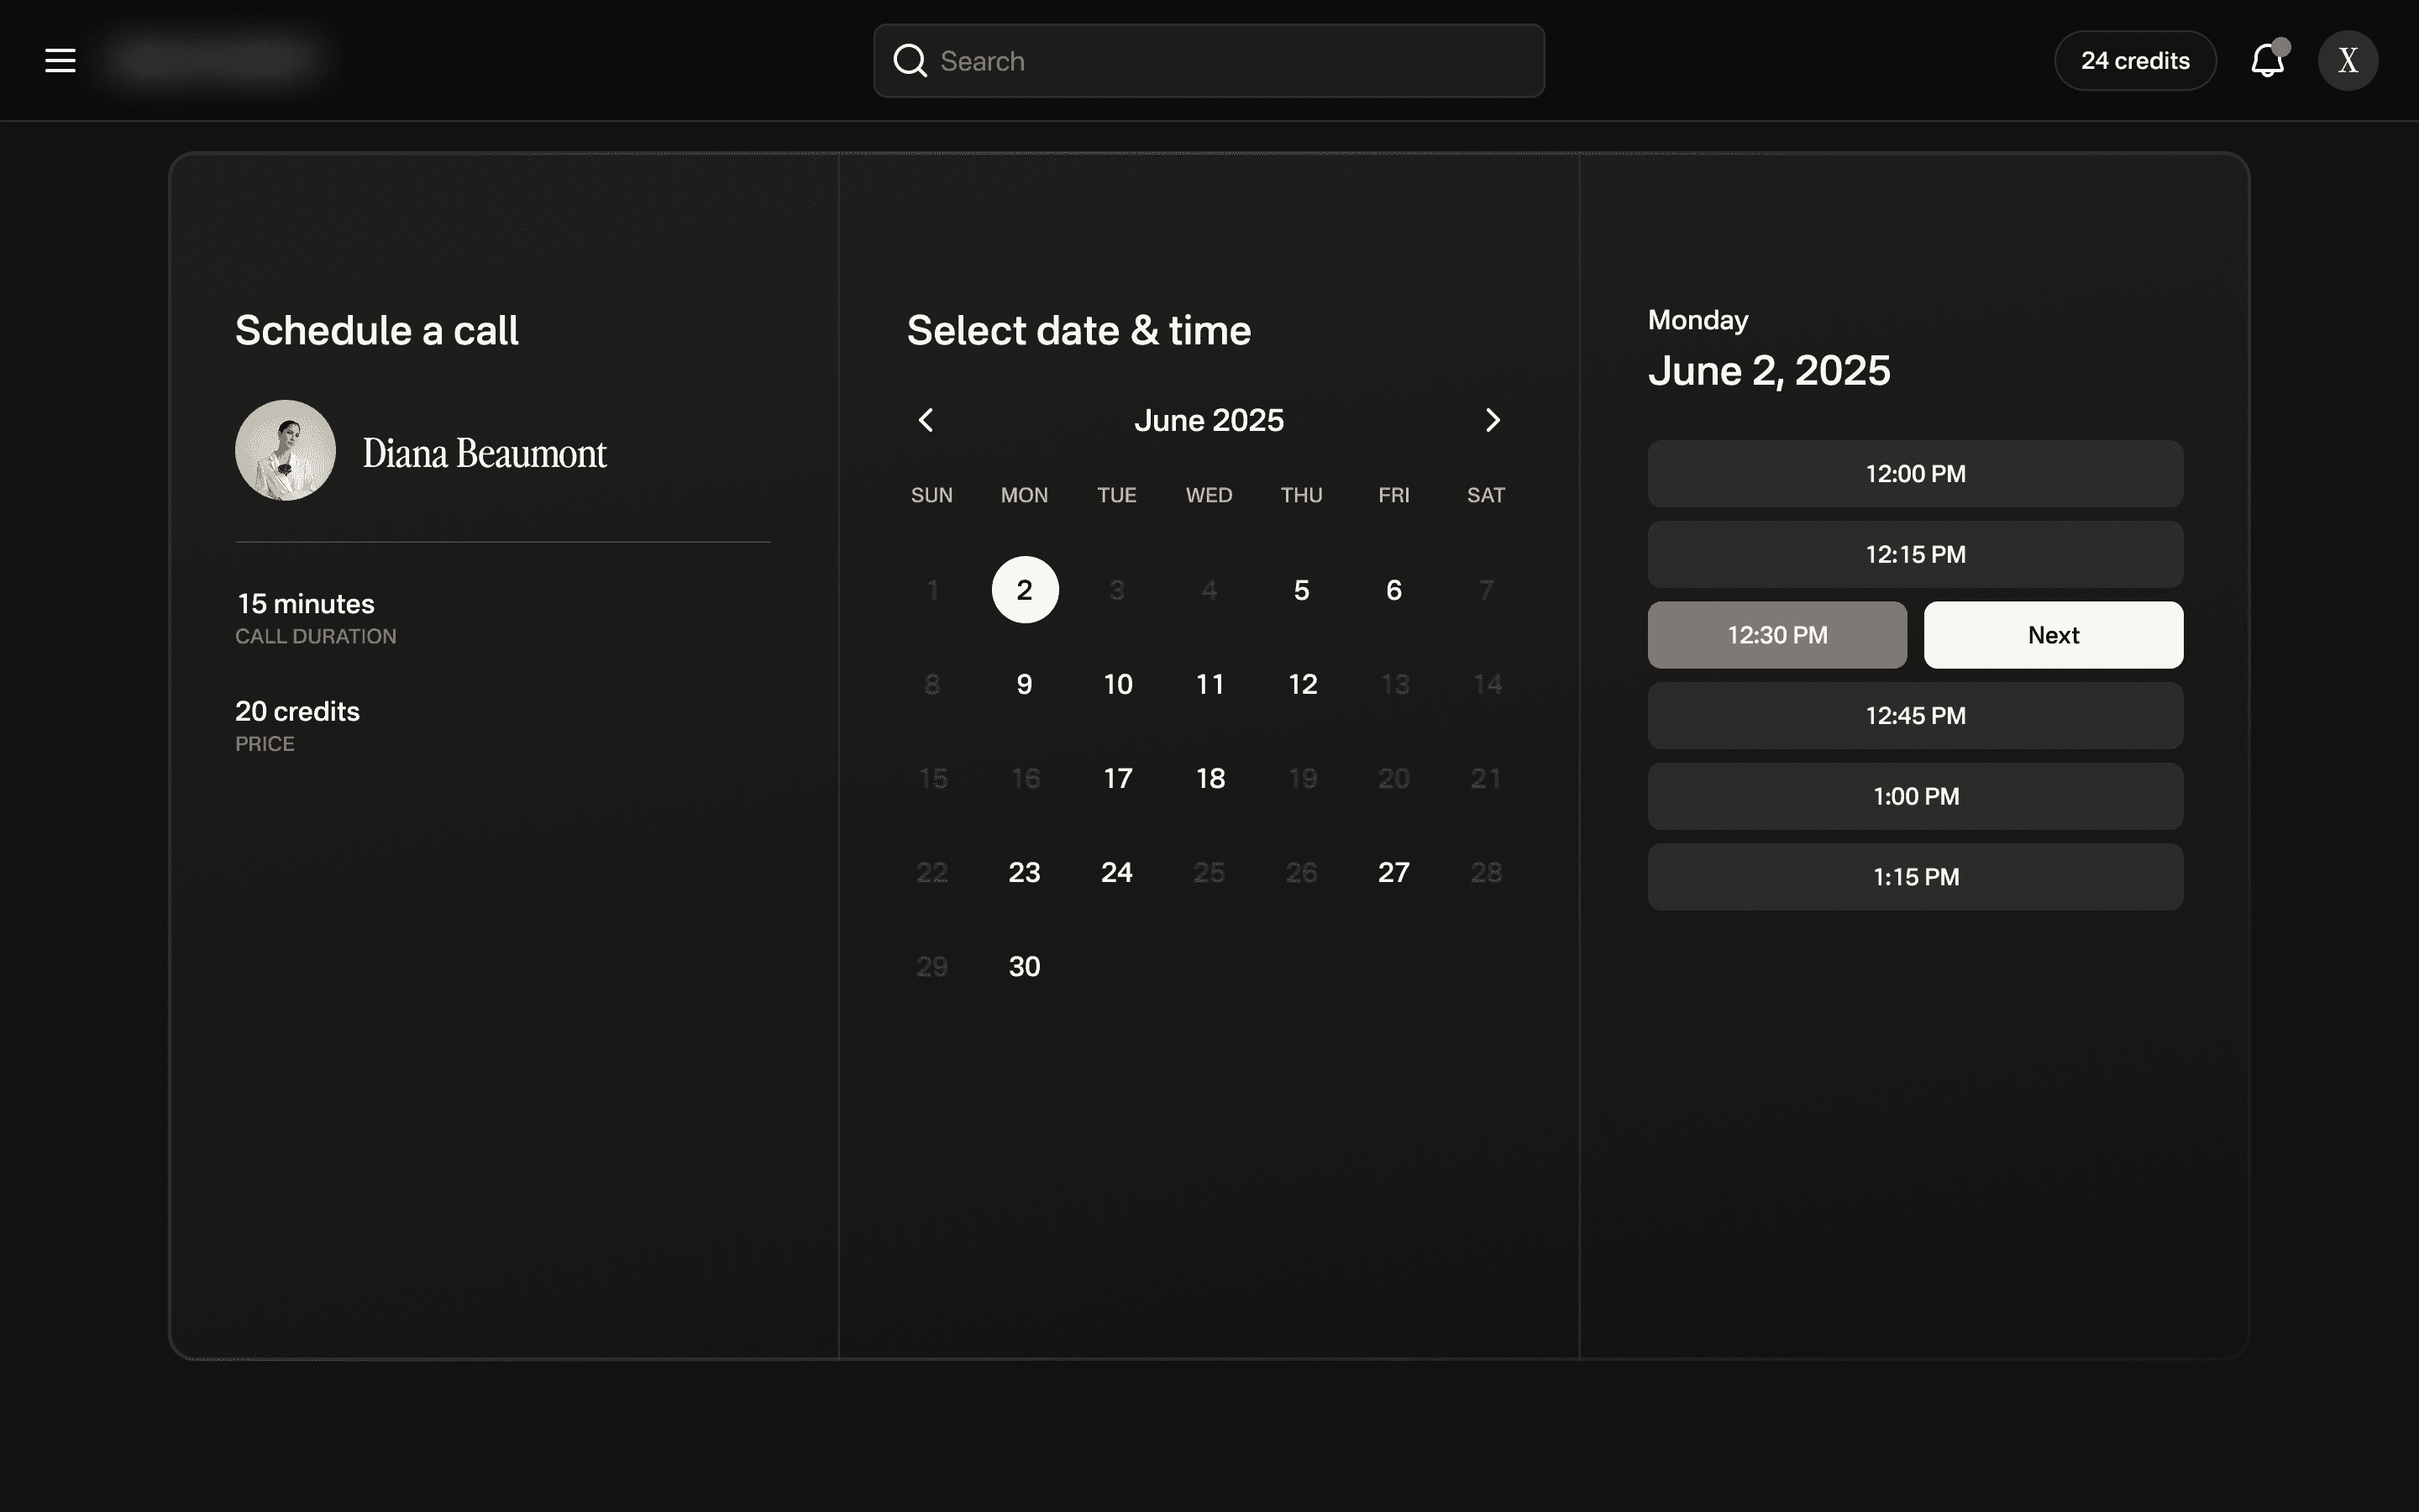The height and width of the screenshot is (1512, 2419).
Task: Select June 18 on the calendar
Action: click(x=1209, y=778)
